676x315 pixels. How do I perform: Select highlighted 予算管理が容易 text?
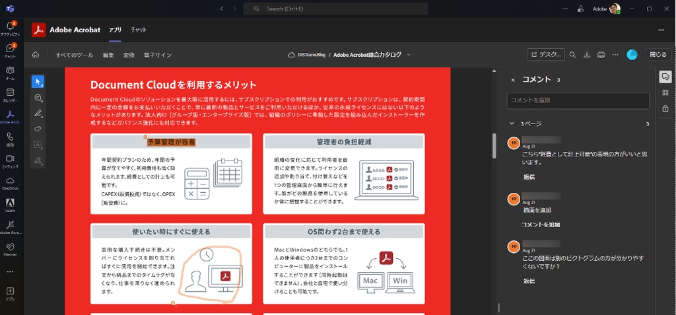171,141
